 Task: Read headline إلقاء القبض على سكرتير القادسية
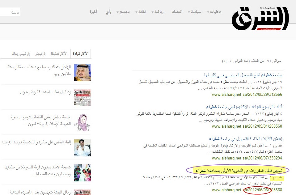(36, 142)
